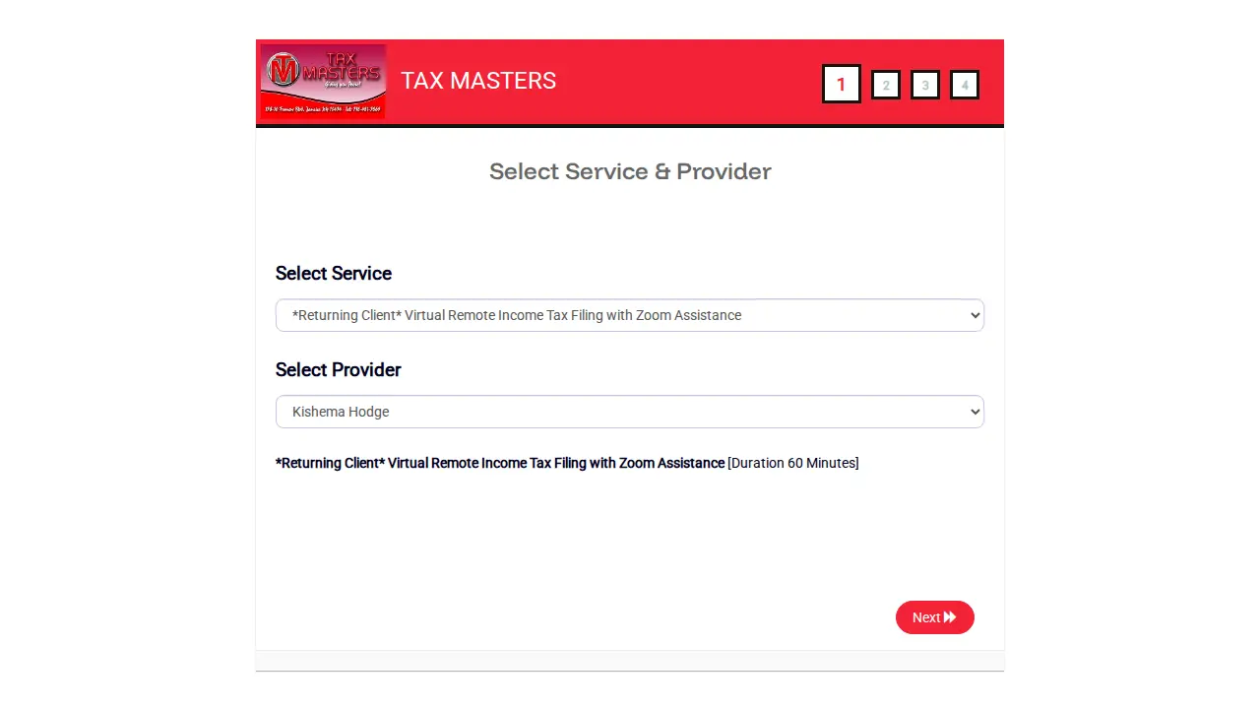
Task: Click the bold Returning Client service description
Action: pos(500,463)
